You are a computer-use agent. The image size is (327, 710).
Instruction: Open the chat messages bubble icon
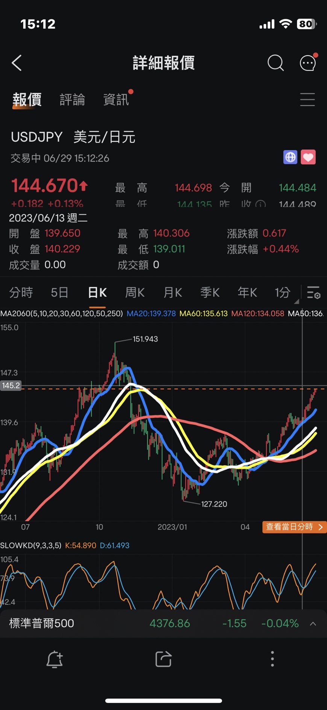point(308,63)
